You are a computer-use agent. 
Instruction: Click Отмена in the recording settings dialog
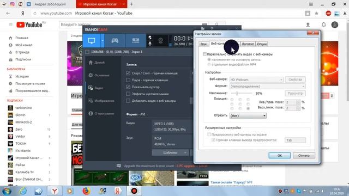(304, 155)
